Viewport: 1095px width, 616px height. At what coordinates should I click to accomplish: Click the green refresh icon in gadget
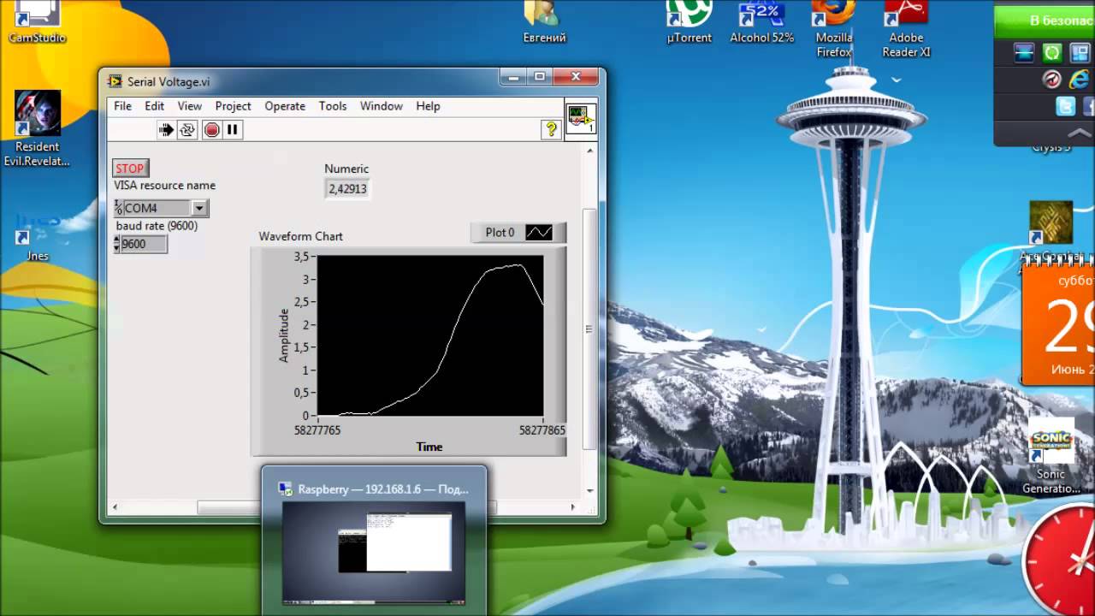[x=1051, y=53]
